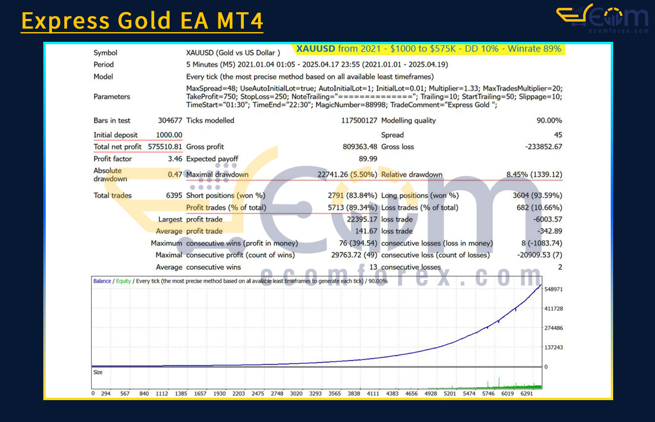
Task: Click the Average profit trade value 141.67
Action: 366,231
